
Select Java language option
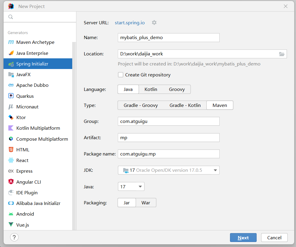[x=128, y=89]
